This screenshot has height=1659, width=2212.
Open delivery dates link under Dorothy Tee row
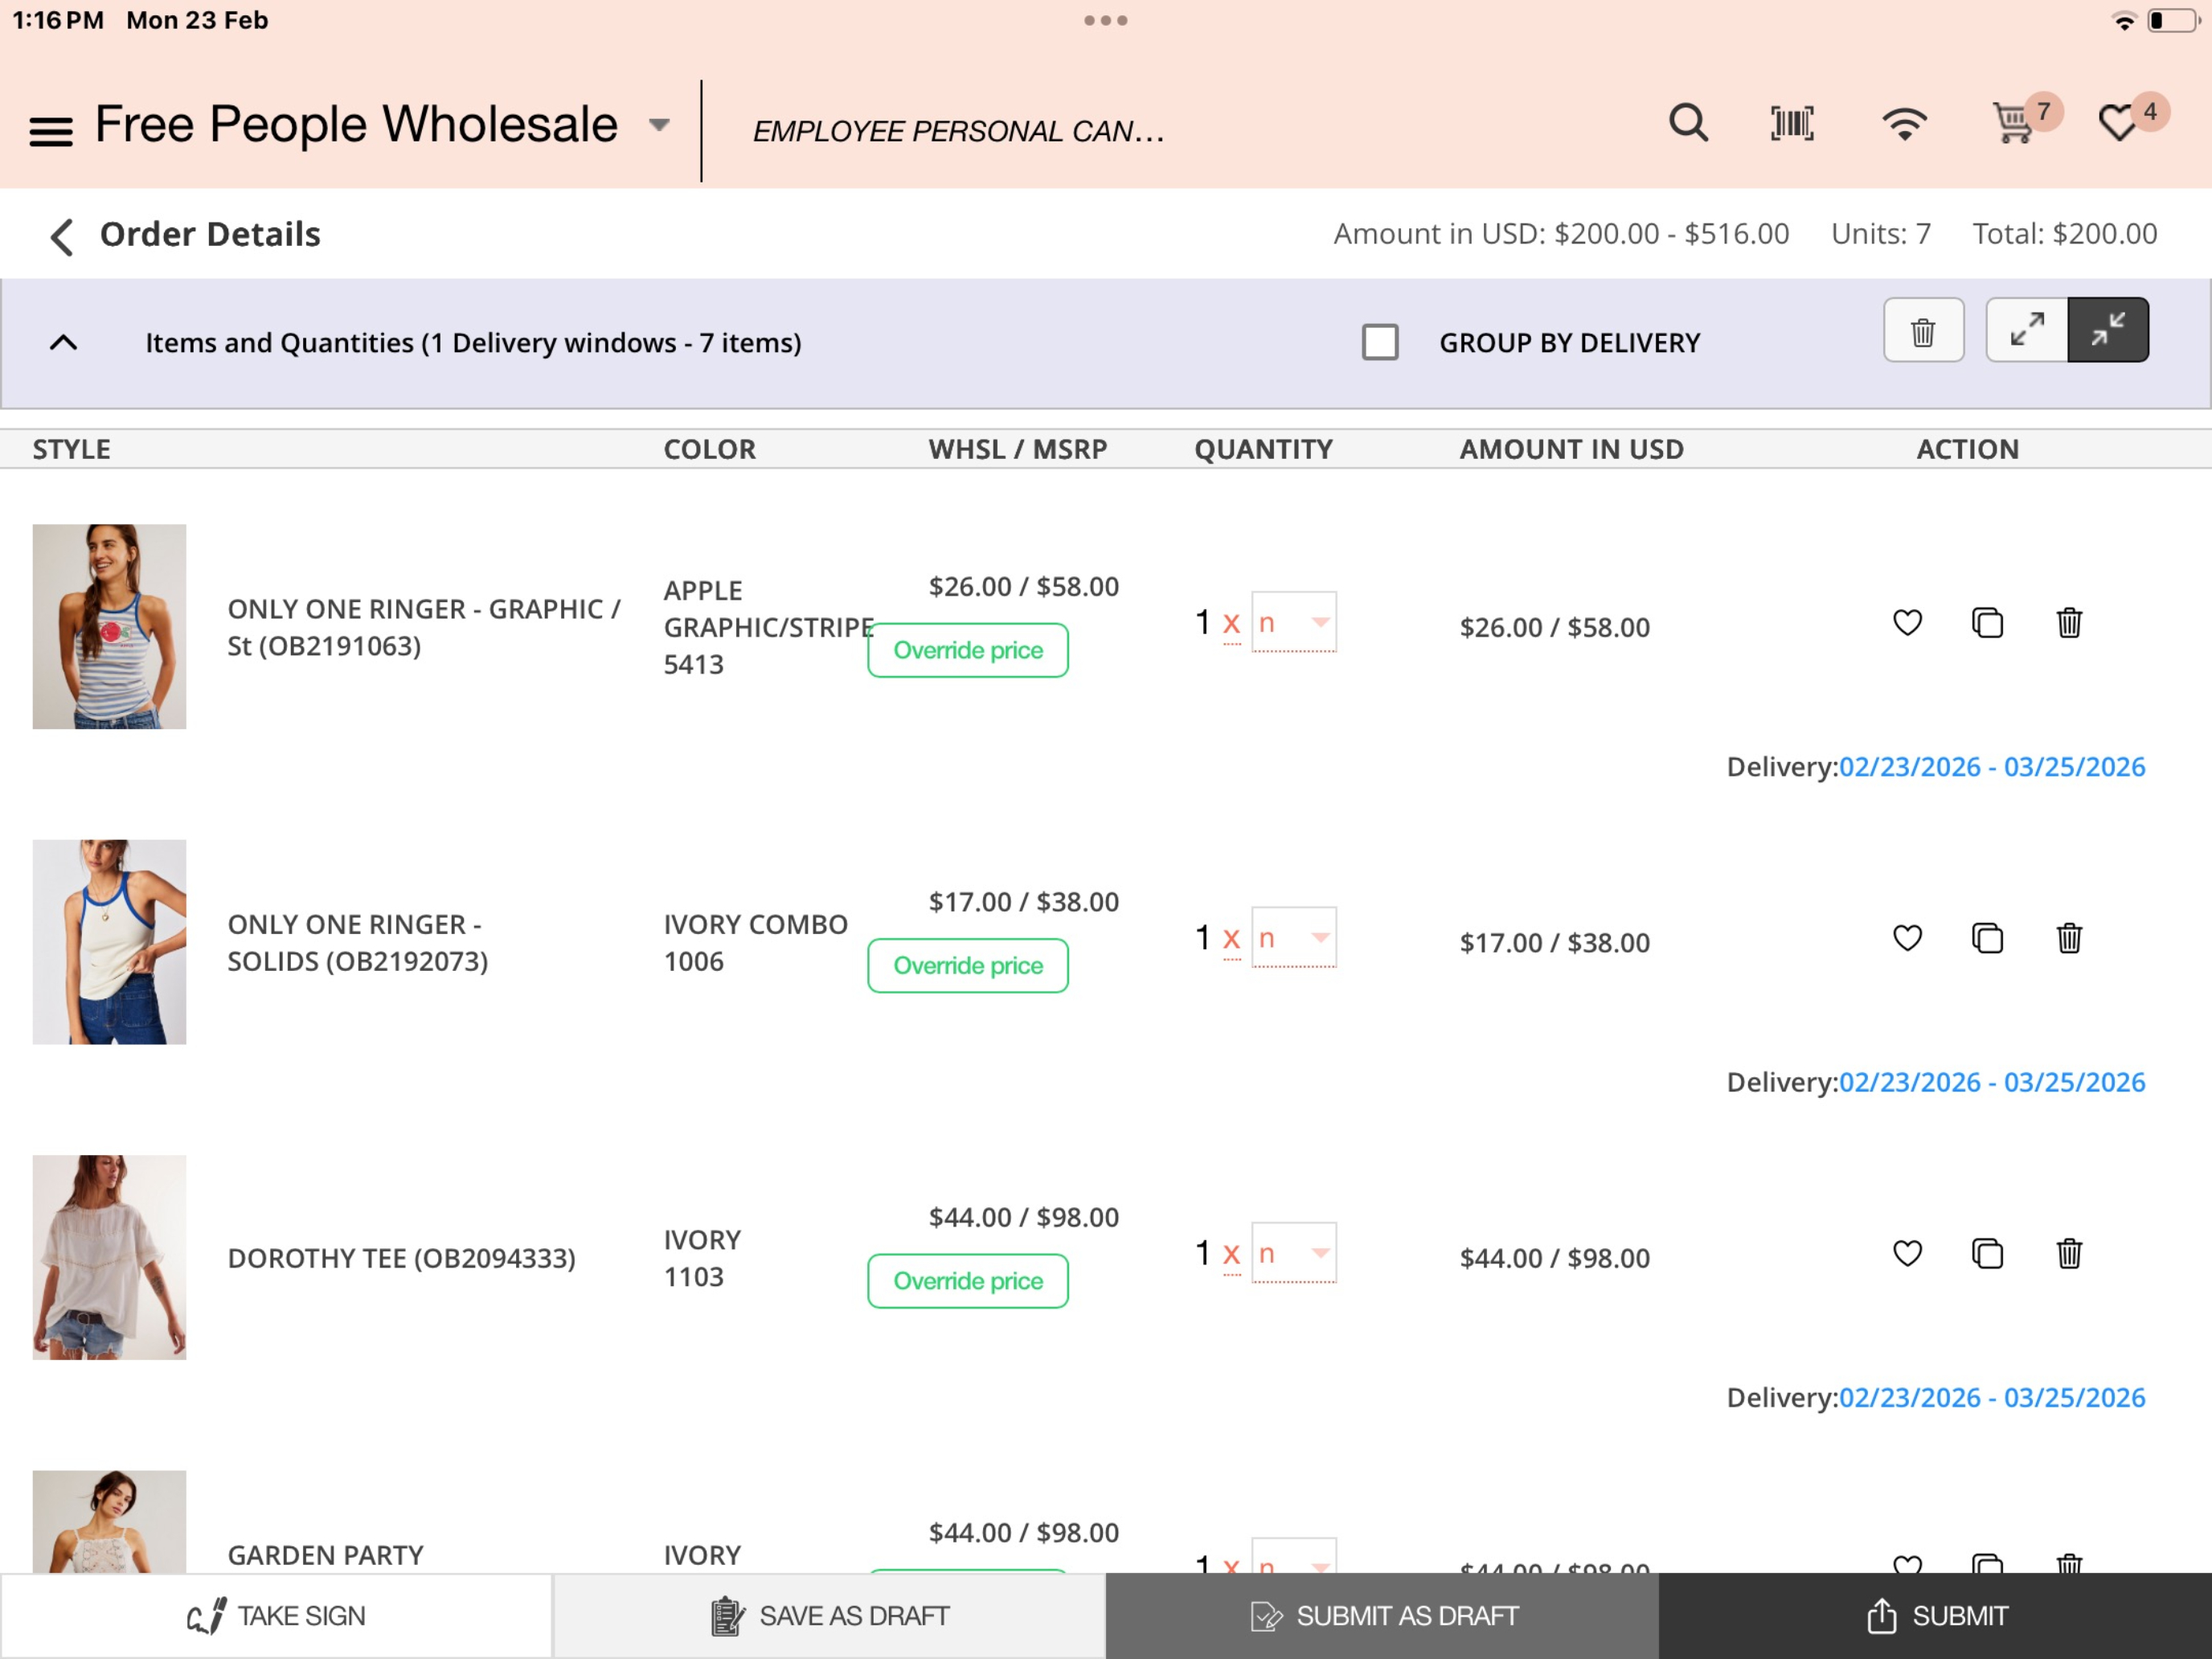coord(1991,1397)
